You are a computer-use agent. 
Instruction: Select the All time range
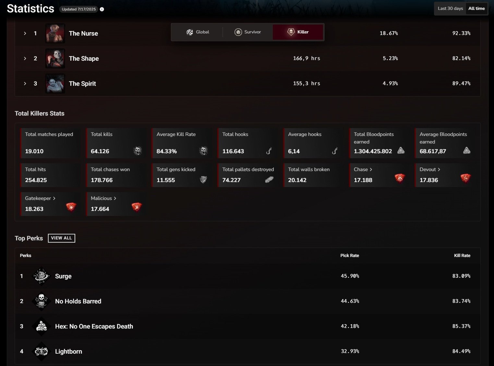pyautogui.click(x=476, y=9)
